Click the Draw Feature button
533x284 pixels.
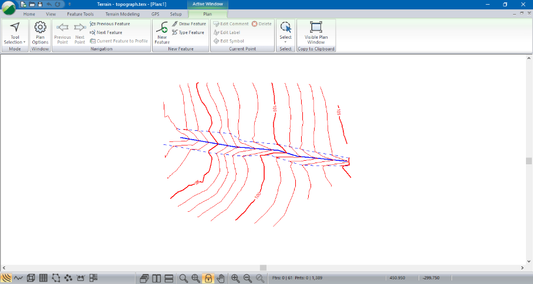[x=188, y=24]
